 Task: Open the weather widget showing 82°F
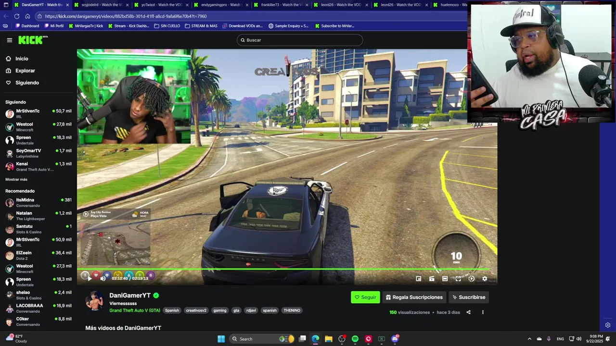click(x=17, y=338)
